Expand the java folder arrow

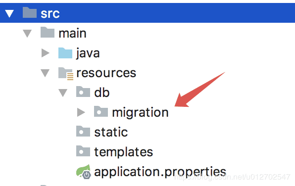click(46, 53)
